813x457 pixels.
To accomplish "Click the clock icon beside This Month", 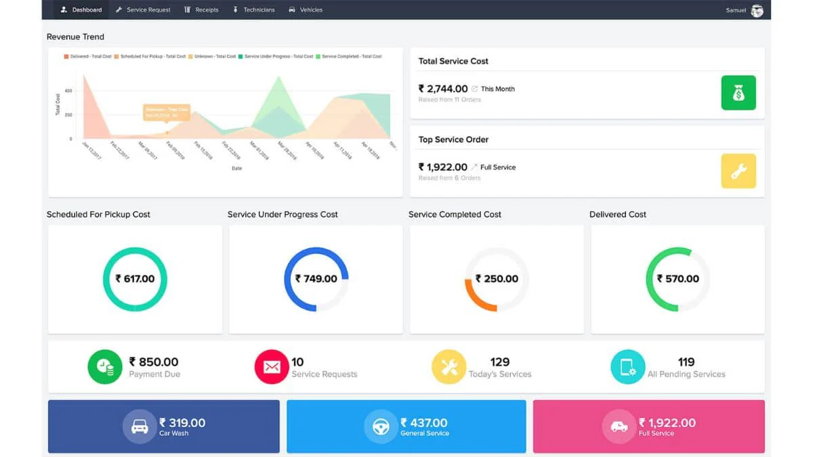I will [475, 89].
